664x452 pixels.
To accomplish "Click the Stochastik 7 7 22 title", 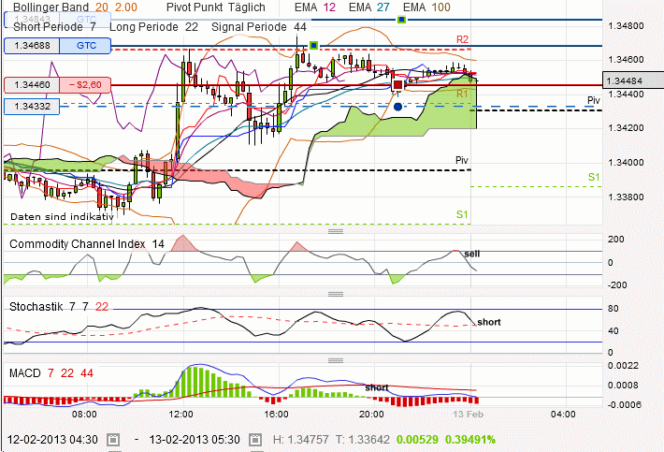I will coord(59,307).
